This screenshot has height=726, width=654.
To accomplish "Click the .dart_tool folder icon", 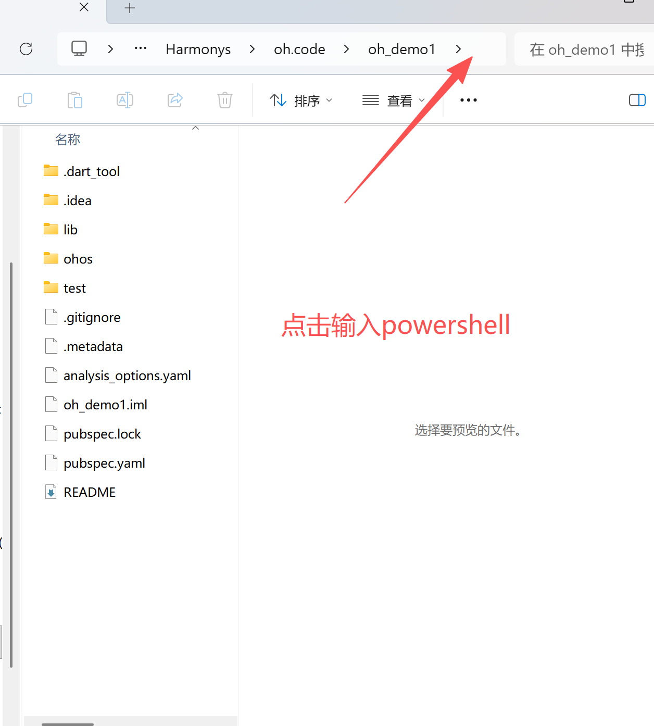I will [51, 171].
